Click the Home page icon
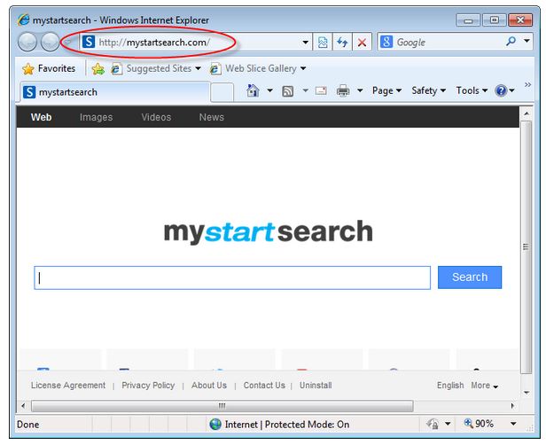This screenshot has width=546, height=445. [253, 91]
